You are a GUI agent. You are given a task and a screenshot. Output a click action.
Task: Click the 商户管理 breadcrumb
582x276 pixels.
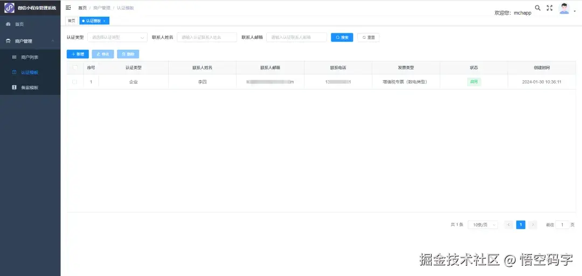(x=102, y=8)
